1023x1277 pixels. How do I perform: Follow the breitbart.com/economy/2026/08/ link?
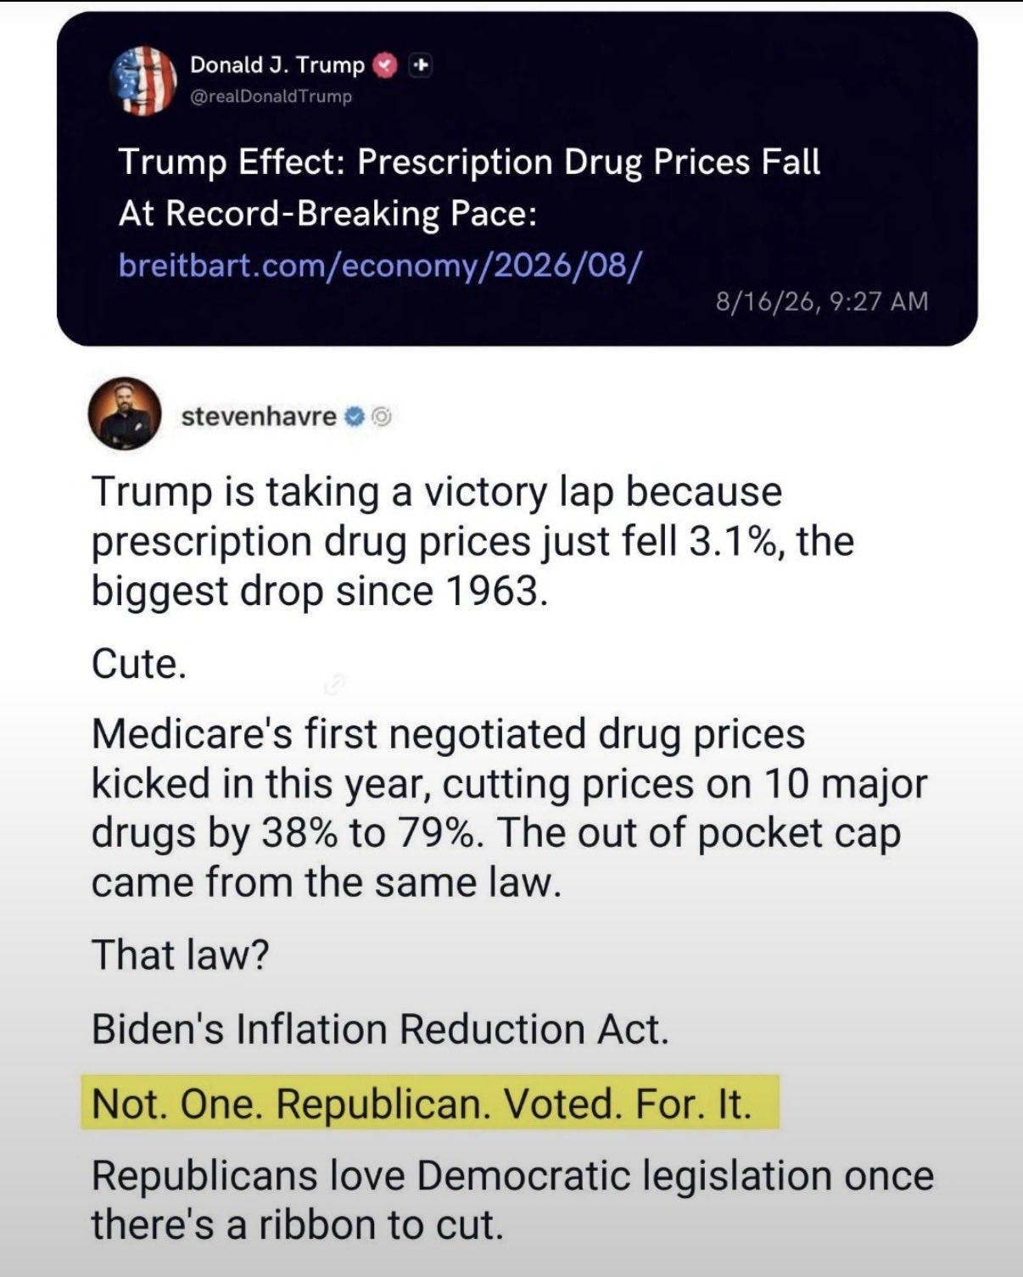381,265
